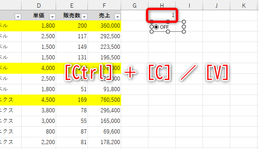Open the 単価 filter dropdown
Viewport: 259px width, 149px height.
point(52,17)
